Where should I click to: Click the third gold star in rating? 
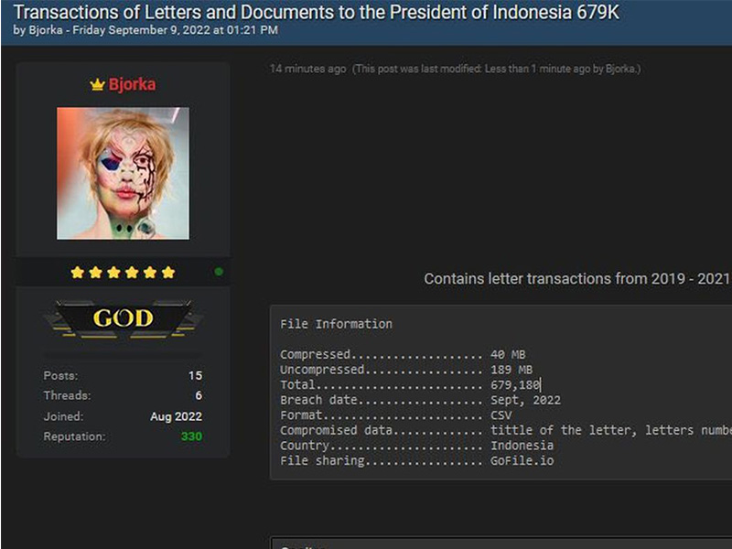[x=114, y=272]
